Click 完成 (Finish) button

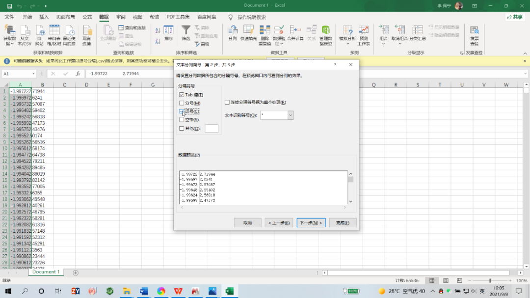343,223
